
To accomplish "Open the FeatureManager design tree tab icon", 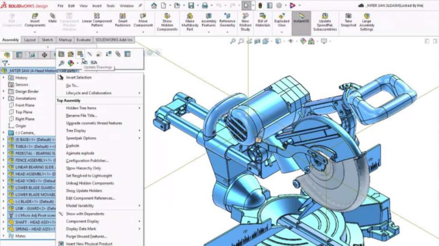I will coord(7,55).
